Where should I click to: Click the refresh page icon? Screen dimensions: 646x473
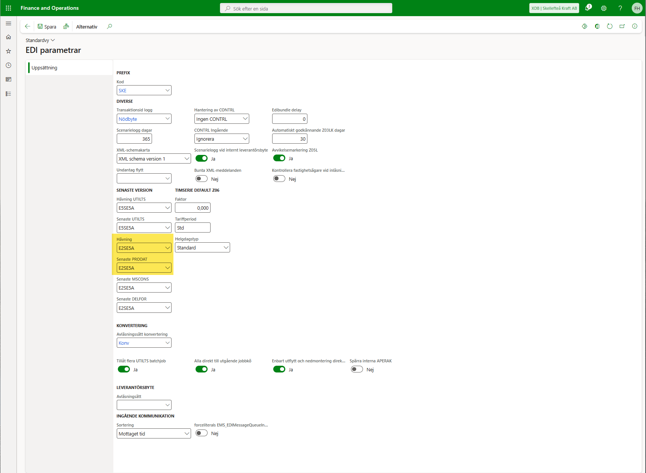click(x=610, y=26)
